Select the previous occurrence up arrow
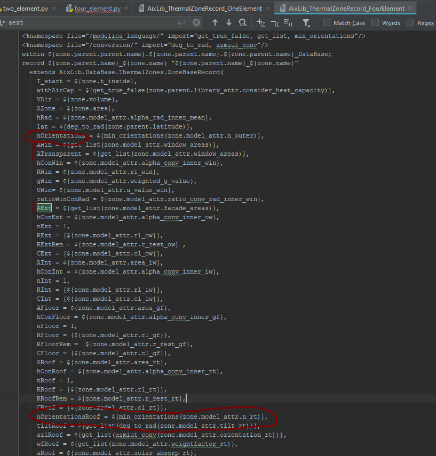This screenshot has width=436, height=456. [x=214, y=22]
